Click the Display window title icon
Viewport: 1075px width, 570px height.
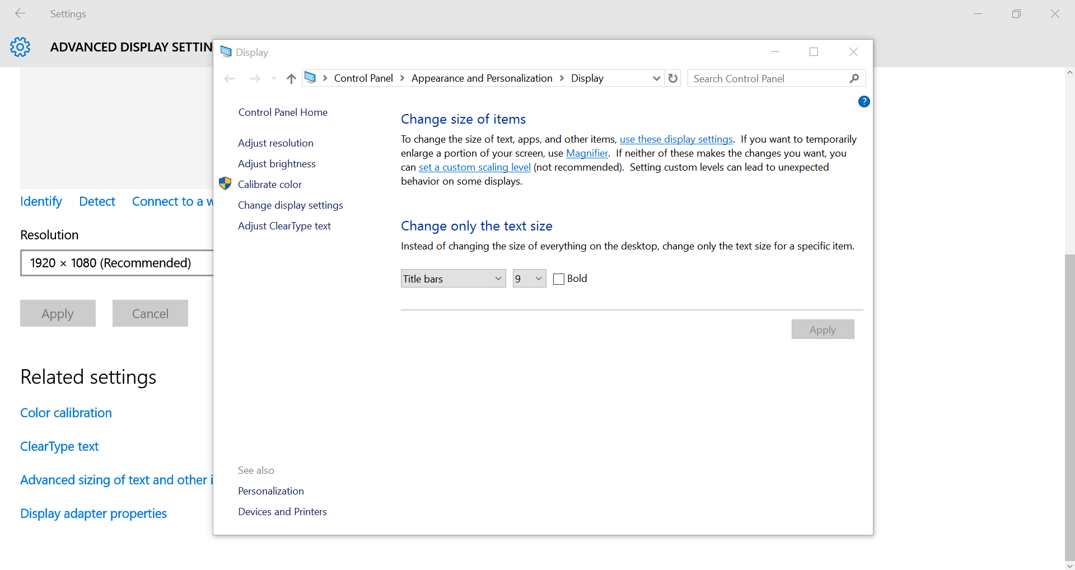coord(226,52)
